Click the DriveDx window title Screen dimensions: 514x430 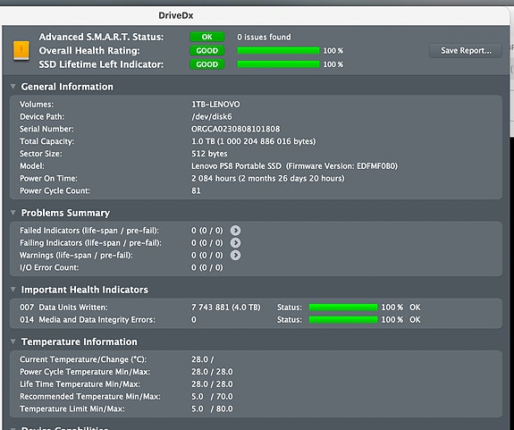click(x=176, y=15)
